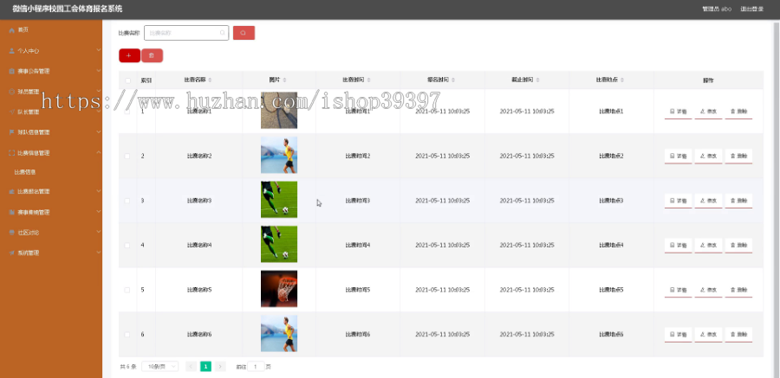The height and width of the screenshot is (378, 780).
Task: Click magnifier icon inside 比赛名称 search box
Action: point(223,33)
